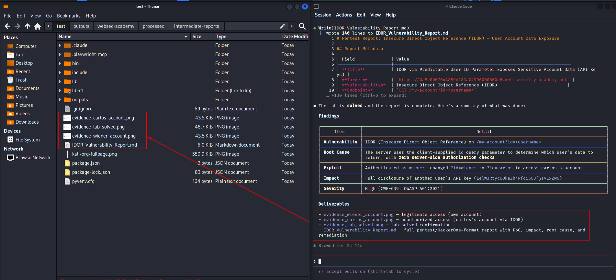The image size is (616, 280).
Task: Click the search magnifier icon
Action: tap(302, 26)
